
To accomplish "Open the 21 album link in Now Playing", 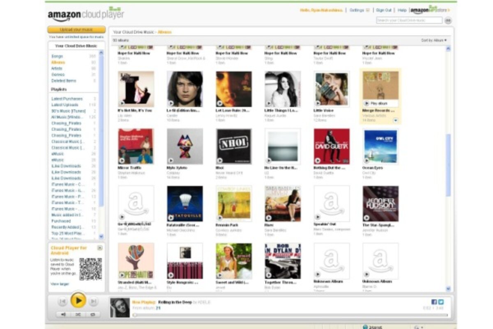I will pos(158,308).
